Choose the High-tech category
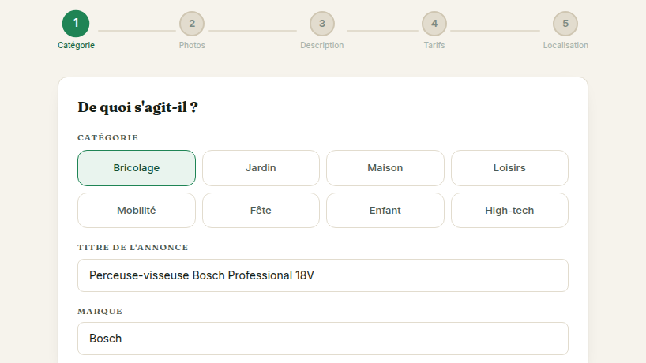 tap(509, 211)
